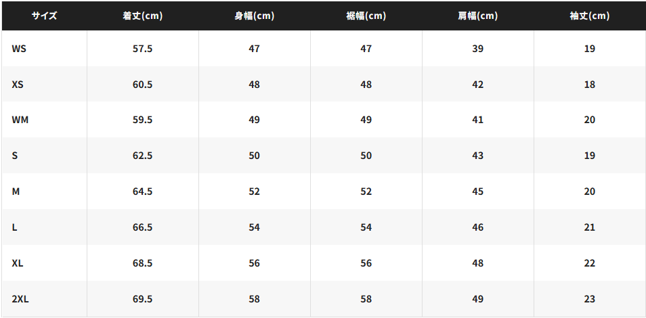646x318 pixels.
Task: Click the S size row label
Action: point(15,156)
